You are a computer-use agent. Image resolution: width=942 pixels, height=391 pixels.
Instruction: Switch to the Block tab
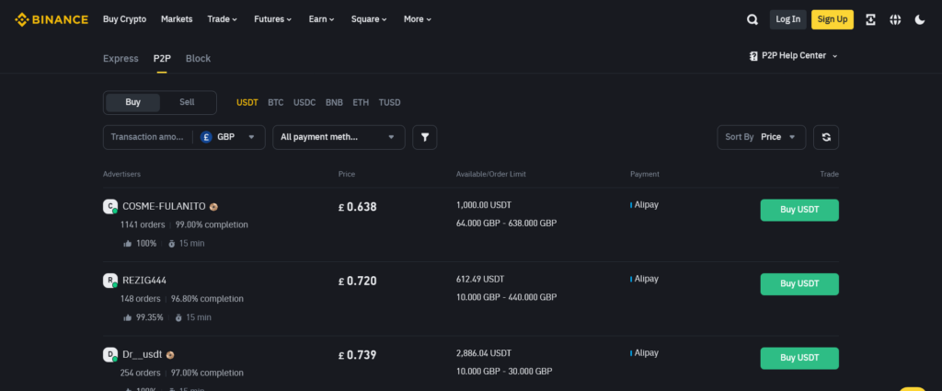click(199, 58)
